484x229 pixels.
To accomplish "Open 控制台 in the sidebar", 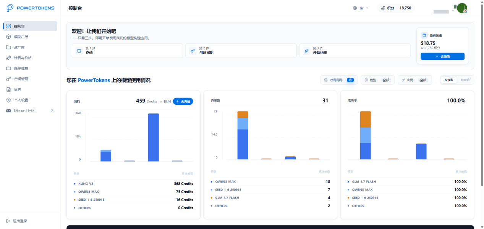I will [x=30, y=26].
